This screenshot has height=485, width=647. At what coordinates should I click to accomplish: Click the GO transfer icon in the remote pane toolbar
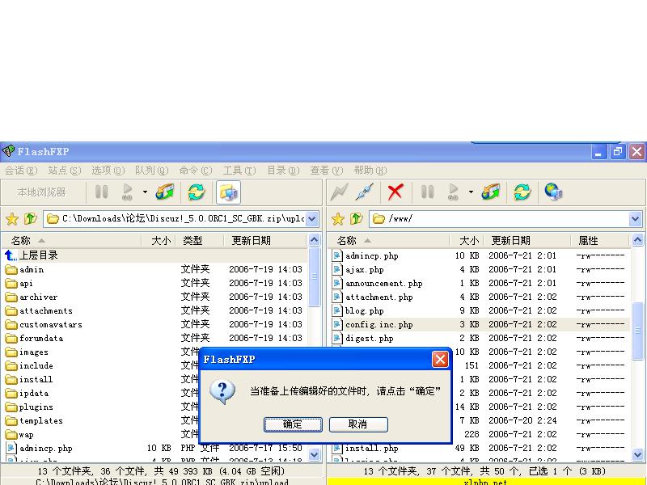(x=454, y=192)
